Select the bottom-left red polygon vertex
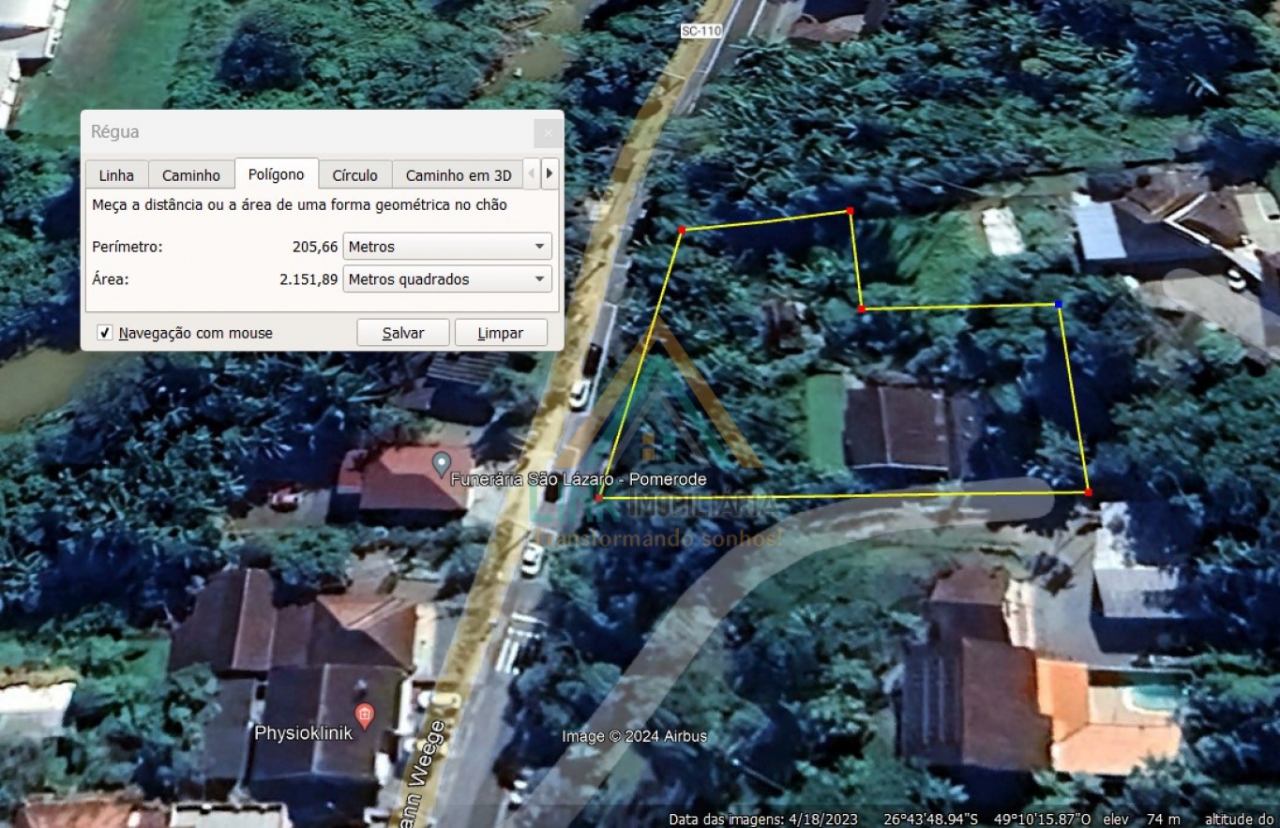 point(598,498)
